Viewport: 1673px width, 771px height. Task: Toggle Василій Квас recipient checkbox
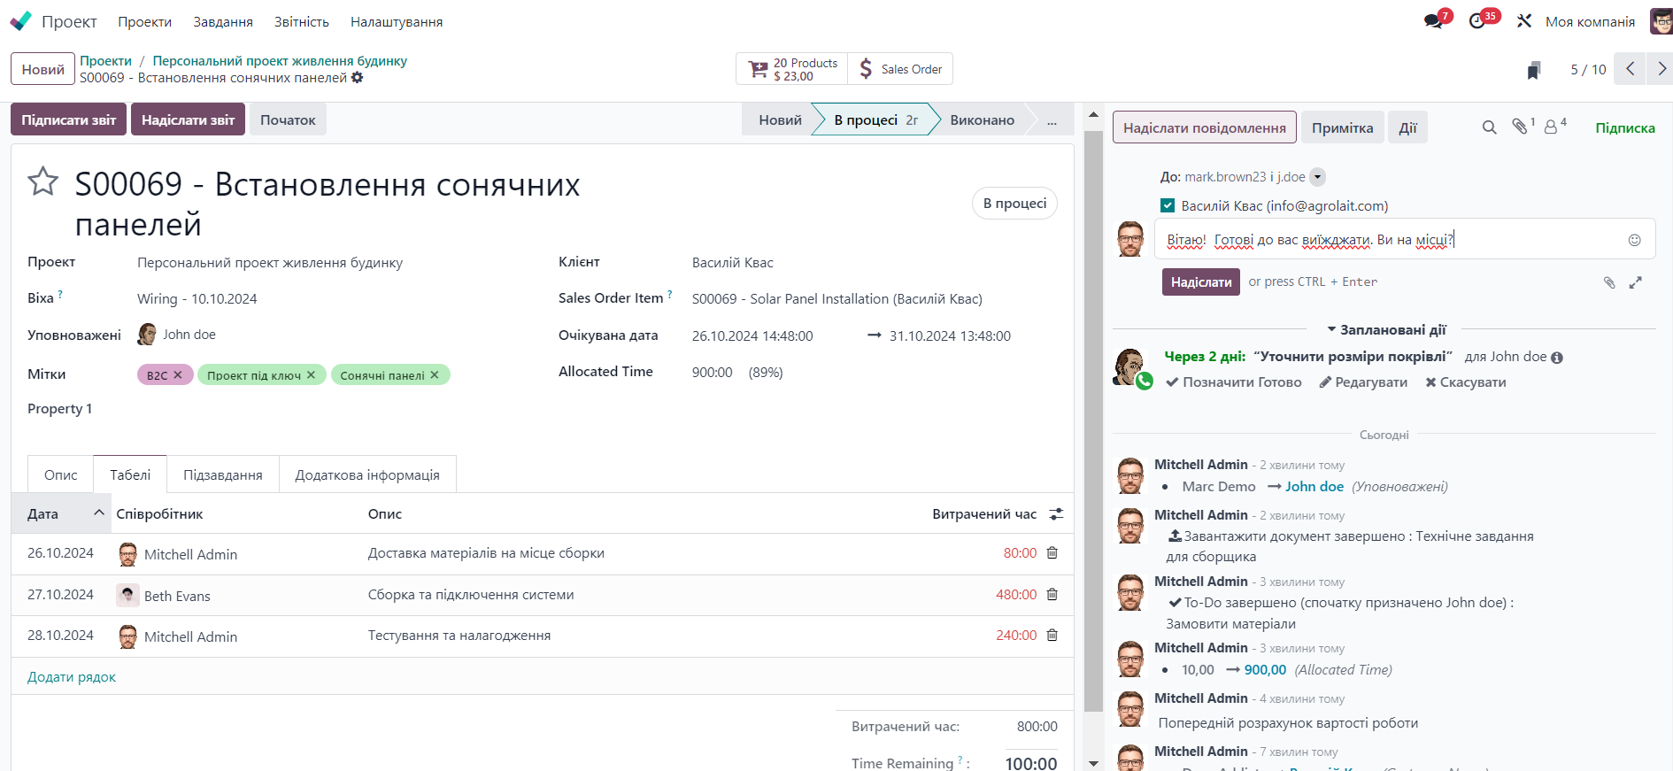point(1168,205)
